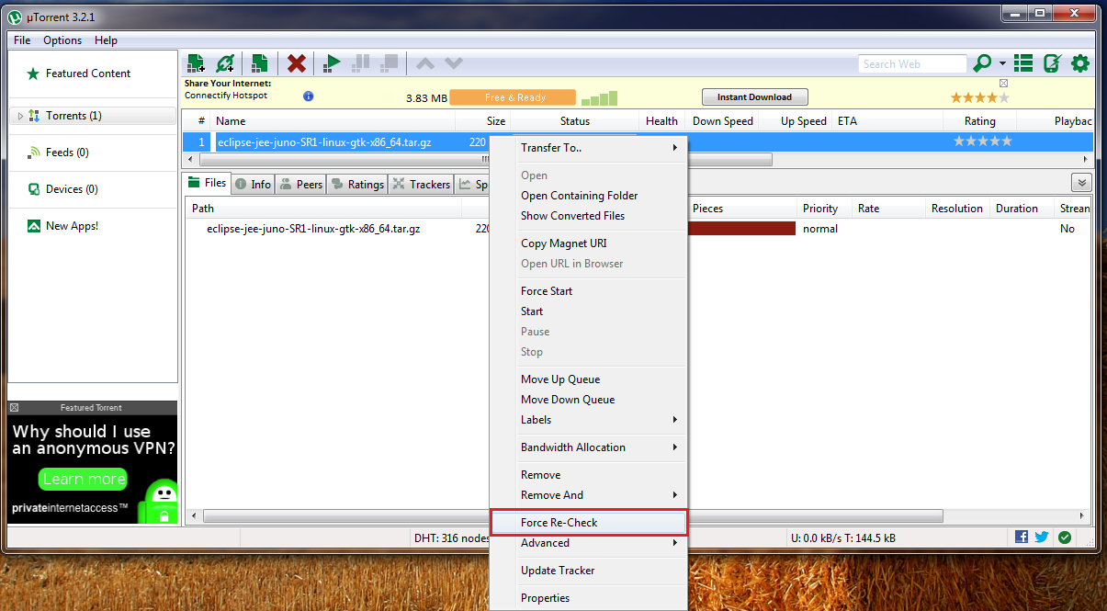The image size is (1107, 611).
Task: Click the Pause torrent toolbar icon
Action: (x=361, y=63)
